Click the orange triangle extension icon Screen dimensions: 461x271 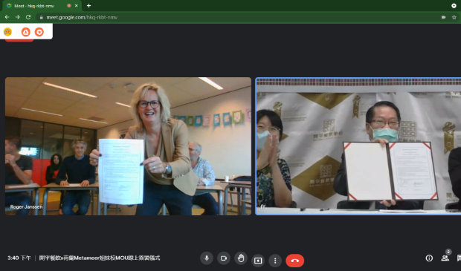click(x=26, y=32)
